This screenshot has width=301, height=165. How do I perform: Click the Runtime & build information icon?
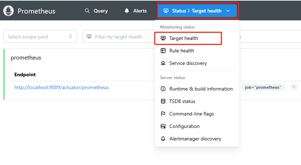pos(163,89)
